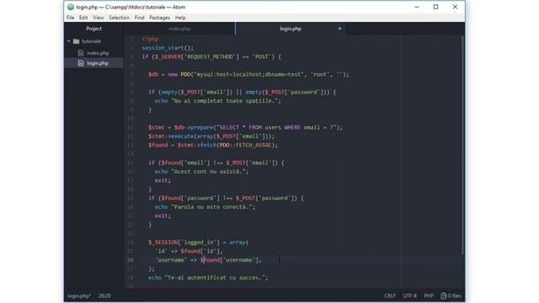
Task: Open the Edit menu
Action: [x=83, y=18]
